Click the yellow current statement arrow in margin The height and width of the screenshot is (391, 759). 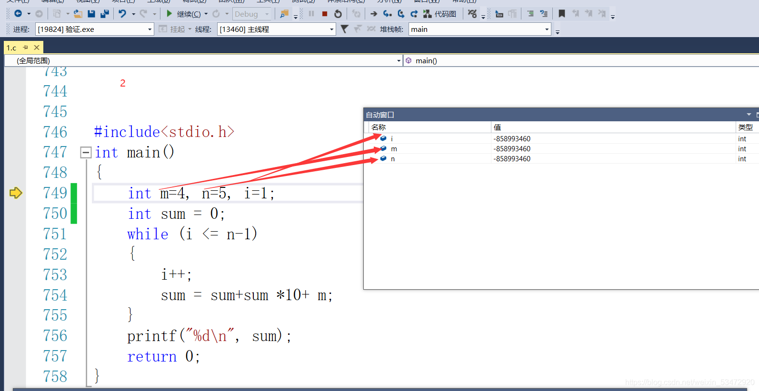[x=16, y=193]
